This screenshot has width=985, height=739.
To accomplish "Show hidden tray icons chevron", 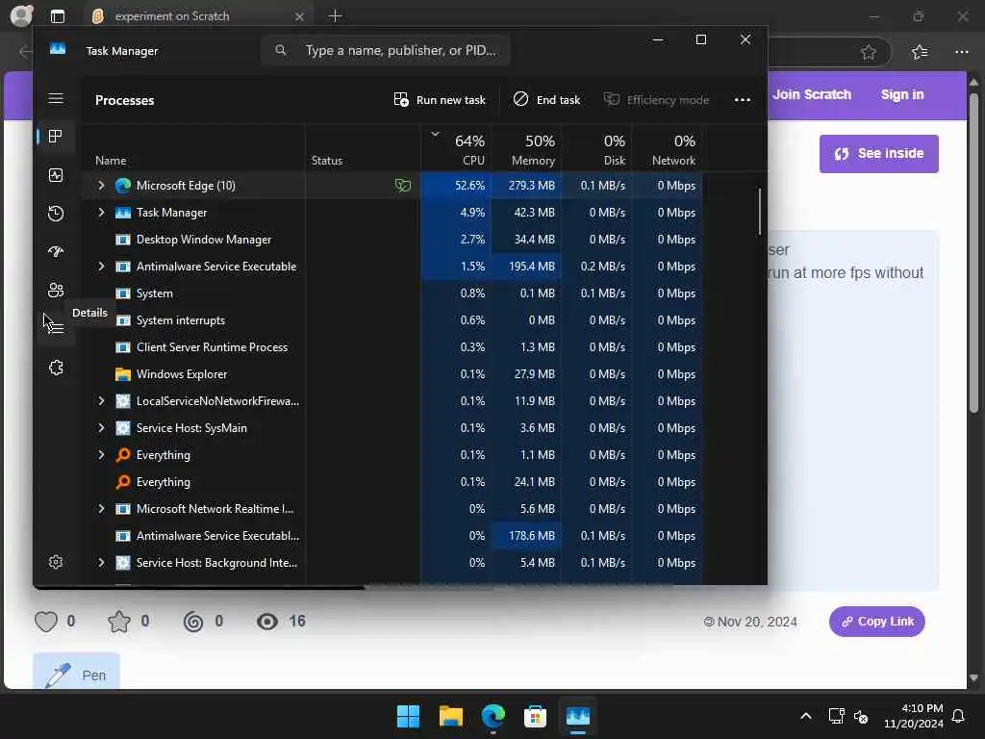I will [x=806, y=716].
